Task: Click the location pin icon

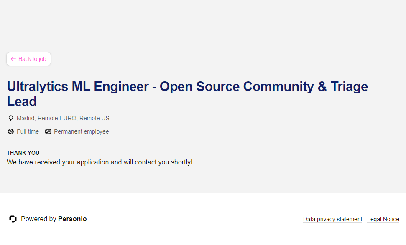Action: click(11, 118)
